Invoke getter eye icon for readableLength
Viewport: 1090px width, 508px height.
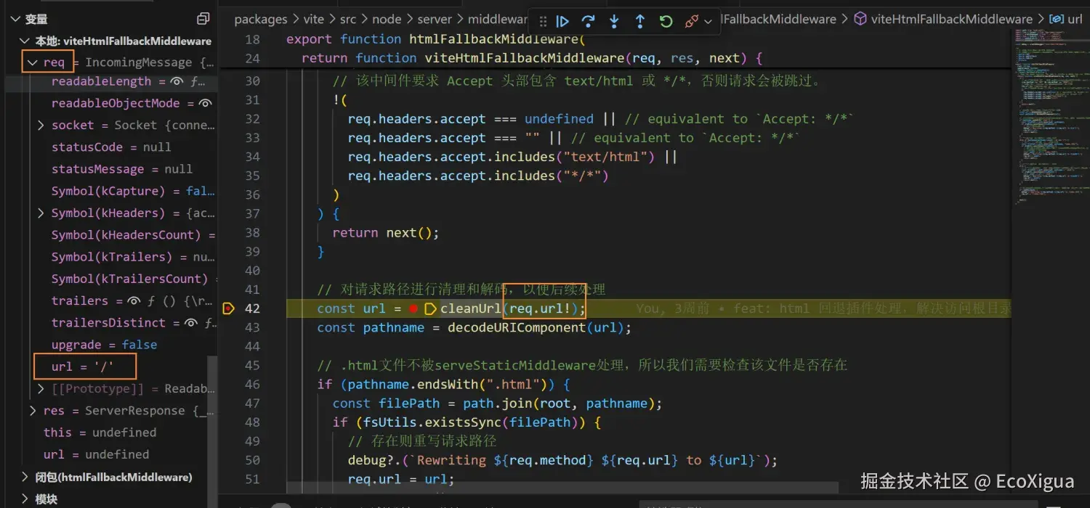click(x=177, y=82)
